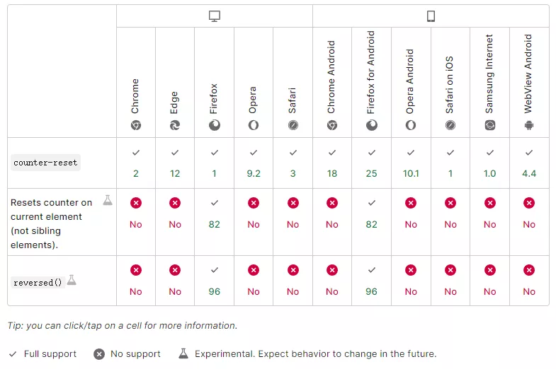556x369 pixels.
Task: Click the Opera desktop browser icon
Action: point(254,125)
